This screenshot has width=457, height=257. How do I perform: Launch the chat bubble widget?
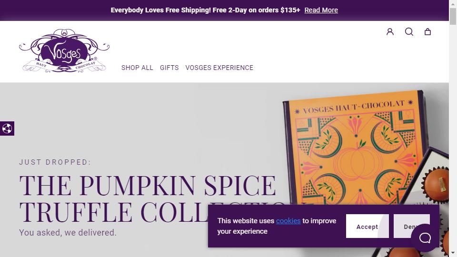coord(425,237)
